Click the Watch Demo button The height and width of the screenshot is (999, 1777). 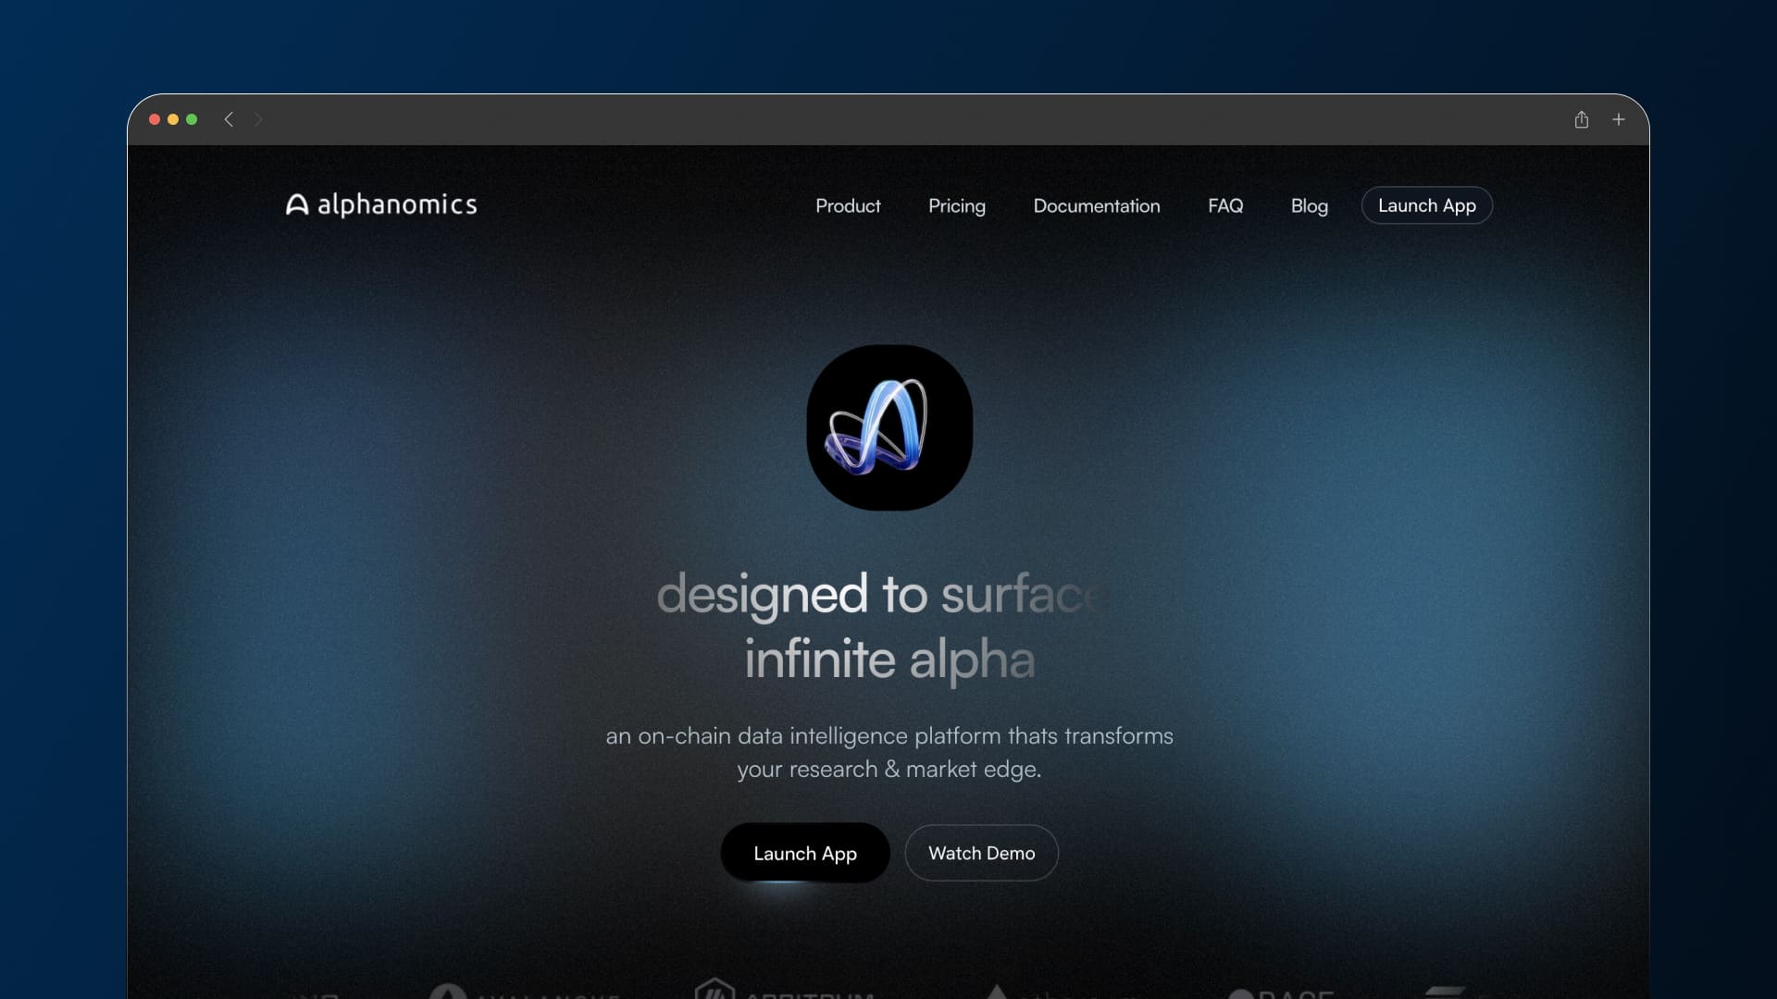click(982, 853)
